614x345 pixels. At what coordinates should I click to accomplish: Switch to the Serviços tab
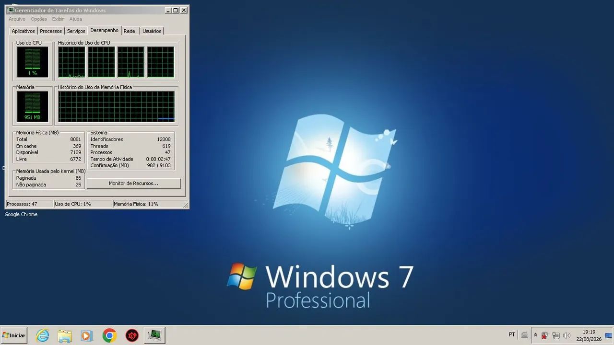point(76,31)
